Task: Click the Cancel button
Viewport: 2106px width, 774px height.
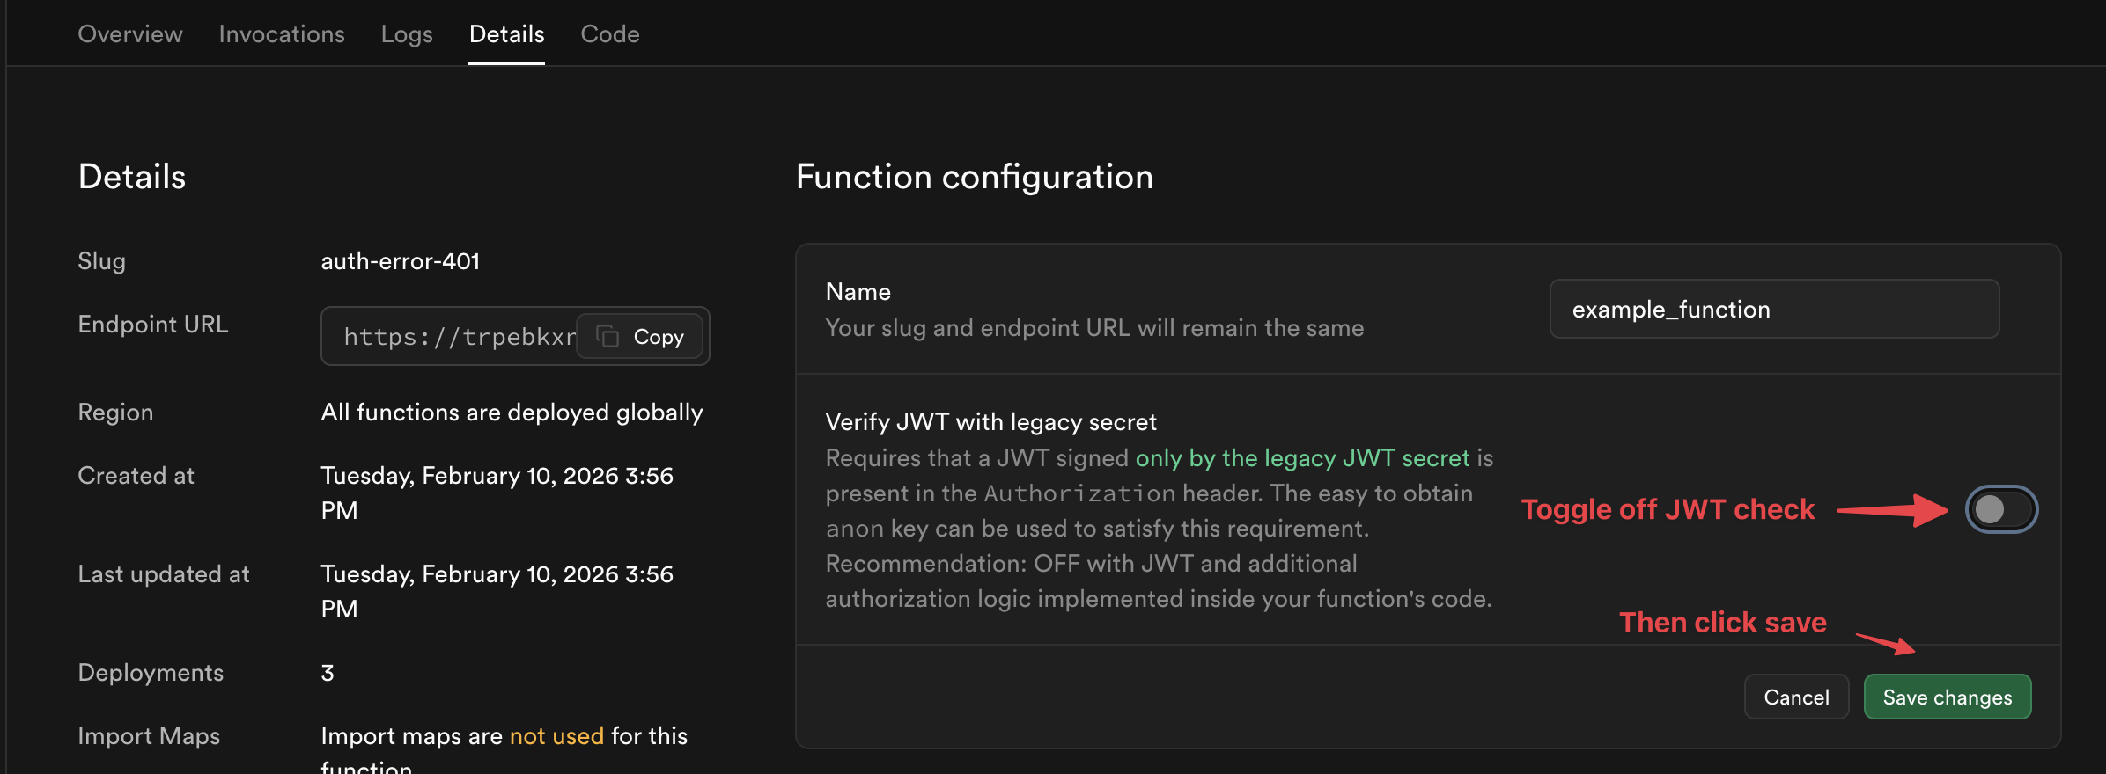Action: [1796, 697]
